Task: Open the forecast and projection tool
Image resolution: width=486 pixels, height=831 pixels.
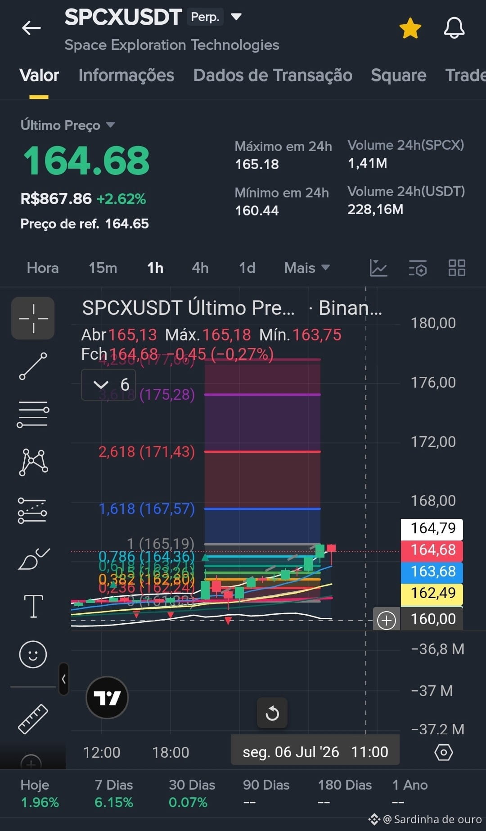Action: pos(32,510)
